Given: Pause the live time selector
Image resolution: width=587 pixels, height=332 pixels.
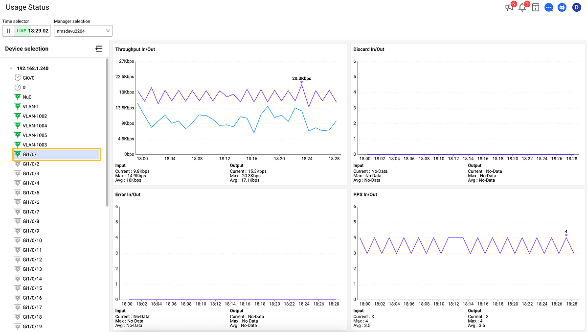Looking at the screenshot, I should (x=7, y=30).
